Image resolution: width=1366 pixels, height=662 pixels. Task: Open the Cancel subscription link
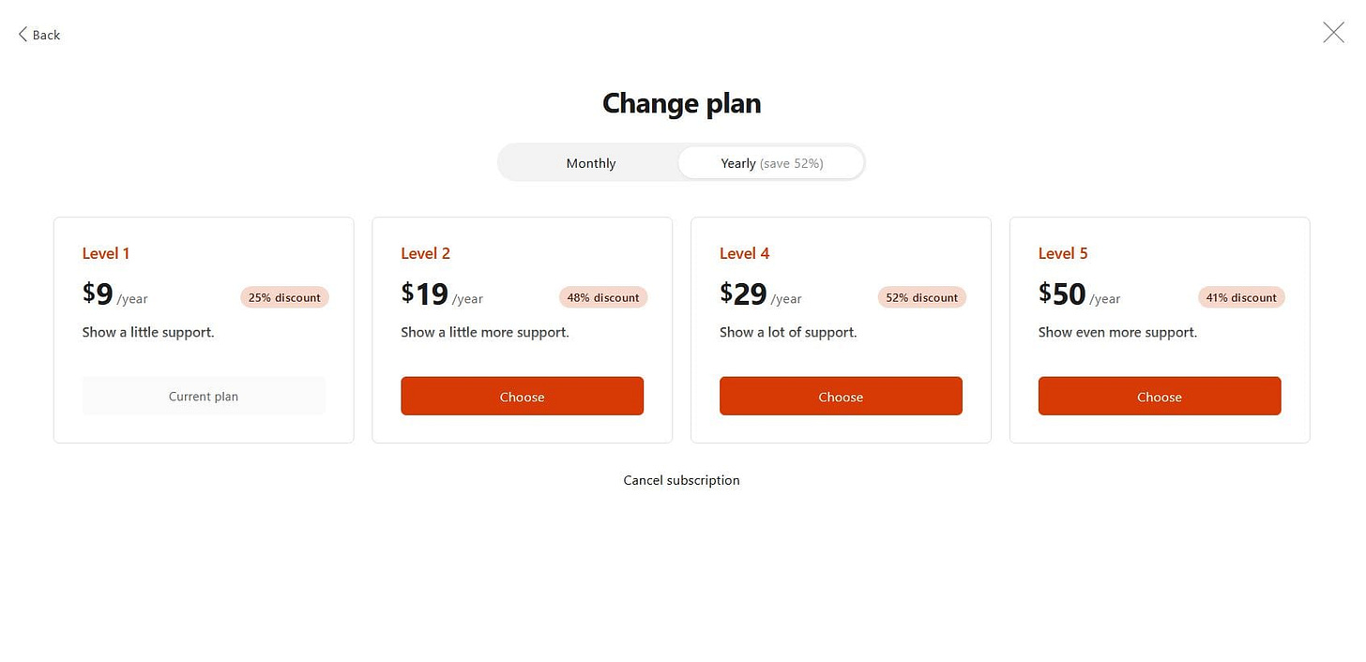681,479
